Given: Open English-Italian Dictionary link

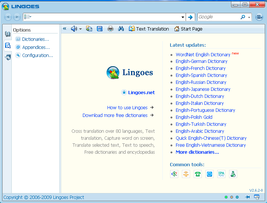Looking at the screenshot, I should click(x=200, y=103).
